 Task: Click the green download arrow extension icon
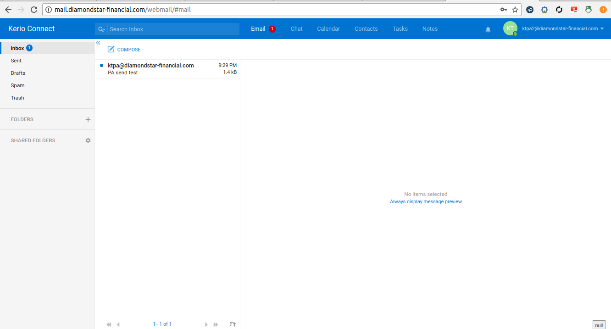pyautogui.click(x=589, y=10)
